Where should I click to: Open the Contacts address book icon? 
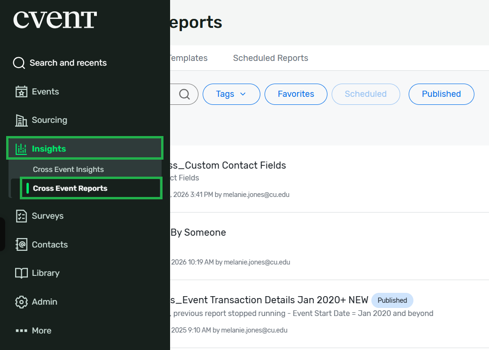[21, 245]
